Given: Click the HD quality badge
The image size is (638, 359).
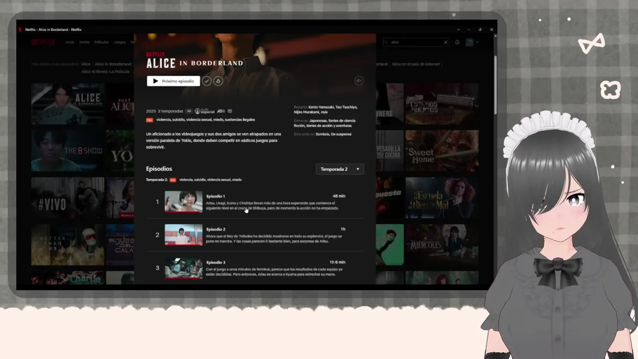Looking at the screenshot, I should coord(188,111).
